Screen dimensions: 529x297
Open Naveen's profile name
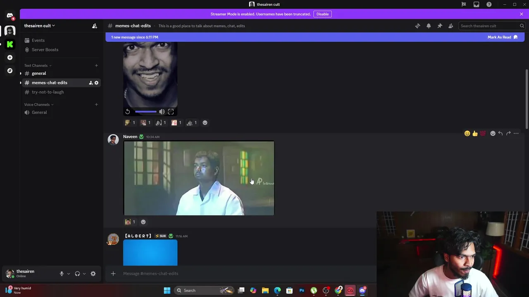[x=130, y=137]
